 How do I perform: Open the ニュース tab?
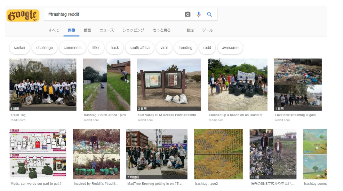click(107, 30)
